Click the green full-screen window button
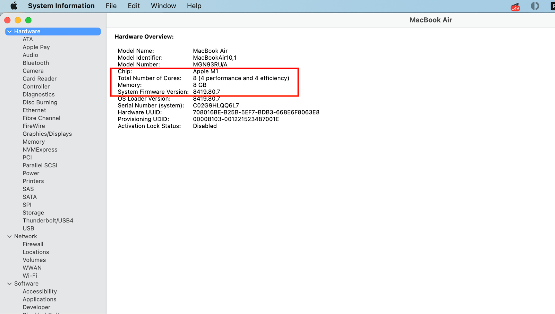The height and width of the screenshot is (314, 555). point(28,20)
